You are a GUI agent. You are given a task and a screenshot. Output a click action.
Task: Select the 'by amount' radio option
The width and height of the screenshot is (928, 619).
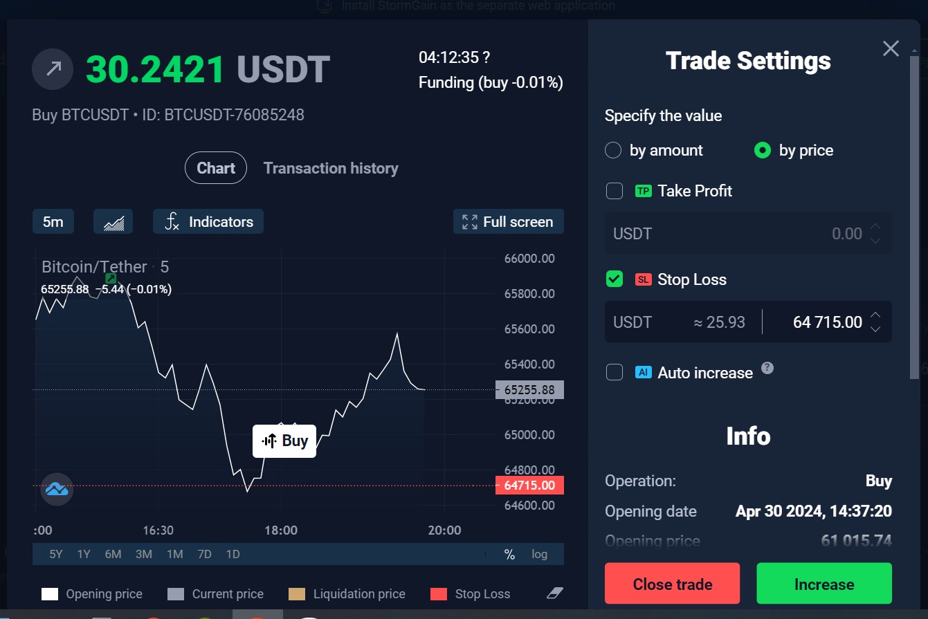click(x=613, y=150)
